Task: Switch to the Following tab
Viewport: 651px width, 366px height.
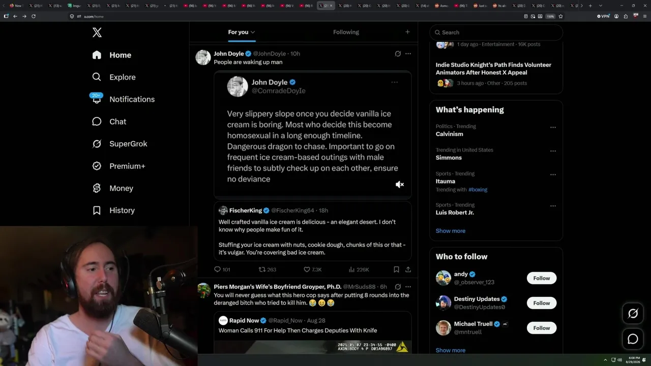Action: tap(346, 32)
